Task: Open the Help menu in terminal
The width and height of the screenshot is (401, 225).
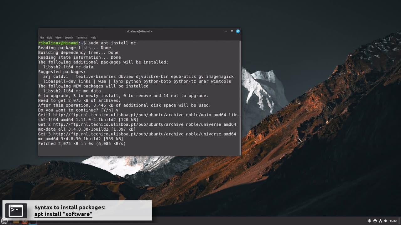Action: tap(93, 37)
